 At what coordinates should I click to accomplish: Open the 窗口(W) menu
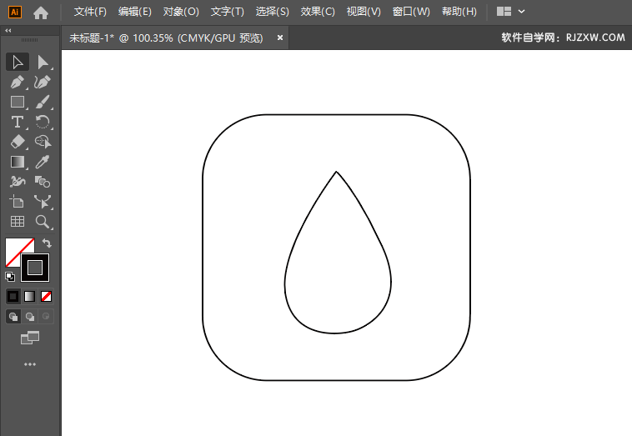[x=411, y=12]
